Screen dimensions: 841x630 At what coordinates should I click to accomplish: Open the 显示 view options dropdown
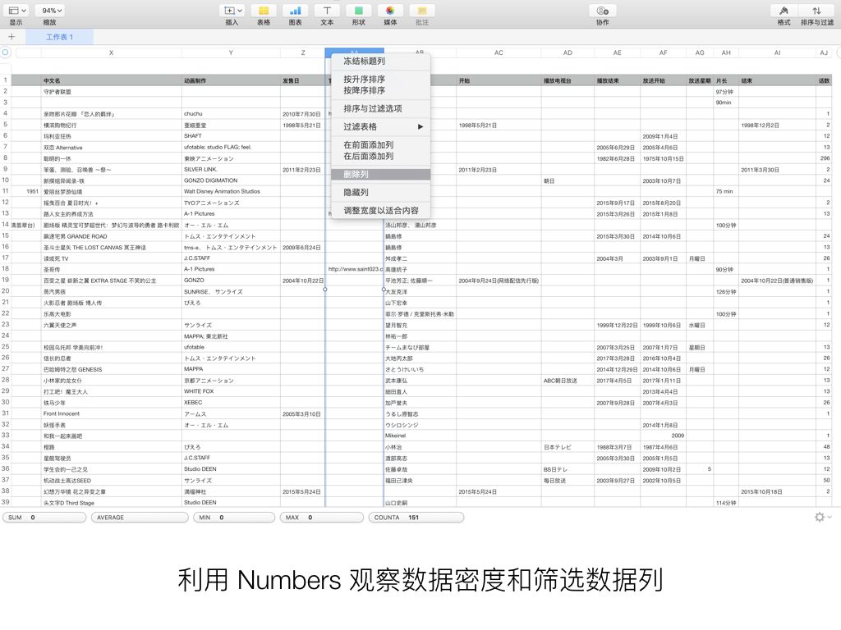tap(17, 11)
